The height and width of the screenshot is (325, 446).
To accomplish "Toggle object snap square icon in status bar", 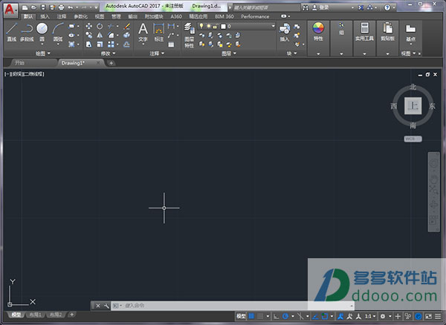I will [325, 316].
